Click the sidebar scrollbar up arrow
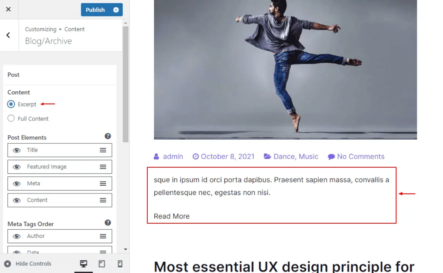 click(126, 23)
